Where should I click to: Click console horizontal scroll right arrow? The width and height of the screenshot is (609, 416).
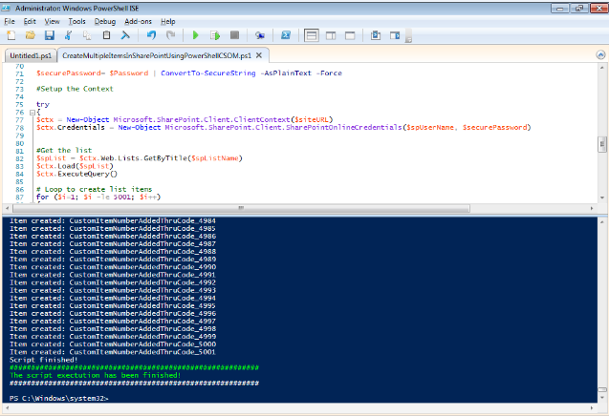coord(592,407)
